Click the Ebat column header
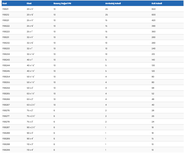 [30, 4]
